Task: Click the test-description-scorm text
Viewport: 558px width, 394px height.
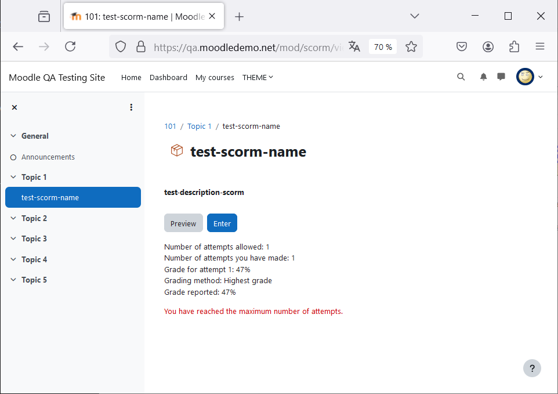Action: [204, 193]
